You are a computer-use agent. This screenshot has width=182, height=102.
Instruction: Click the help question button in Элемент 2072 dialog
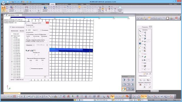click(x=45, y=77)
